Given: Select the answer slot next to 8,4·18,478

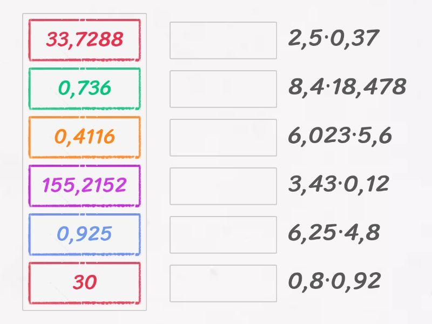Looking at the screenshot, I should point(223,89).
